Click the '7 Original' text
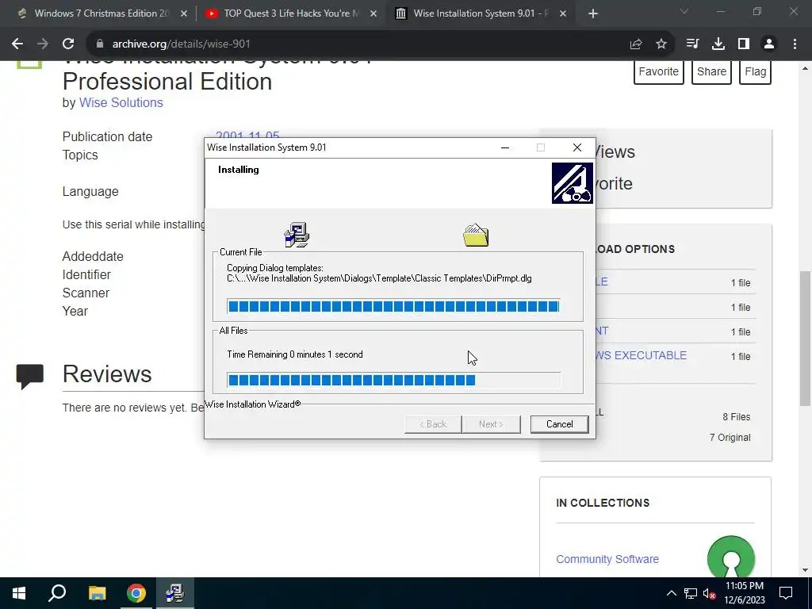This screenshot has height=609, width=812. tap(730, 438)
